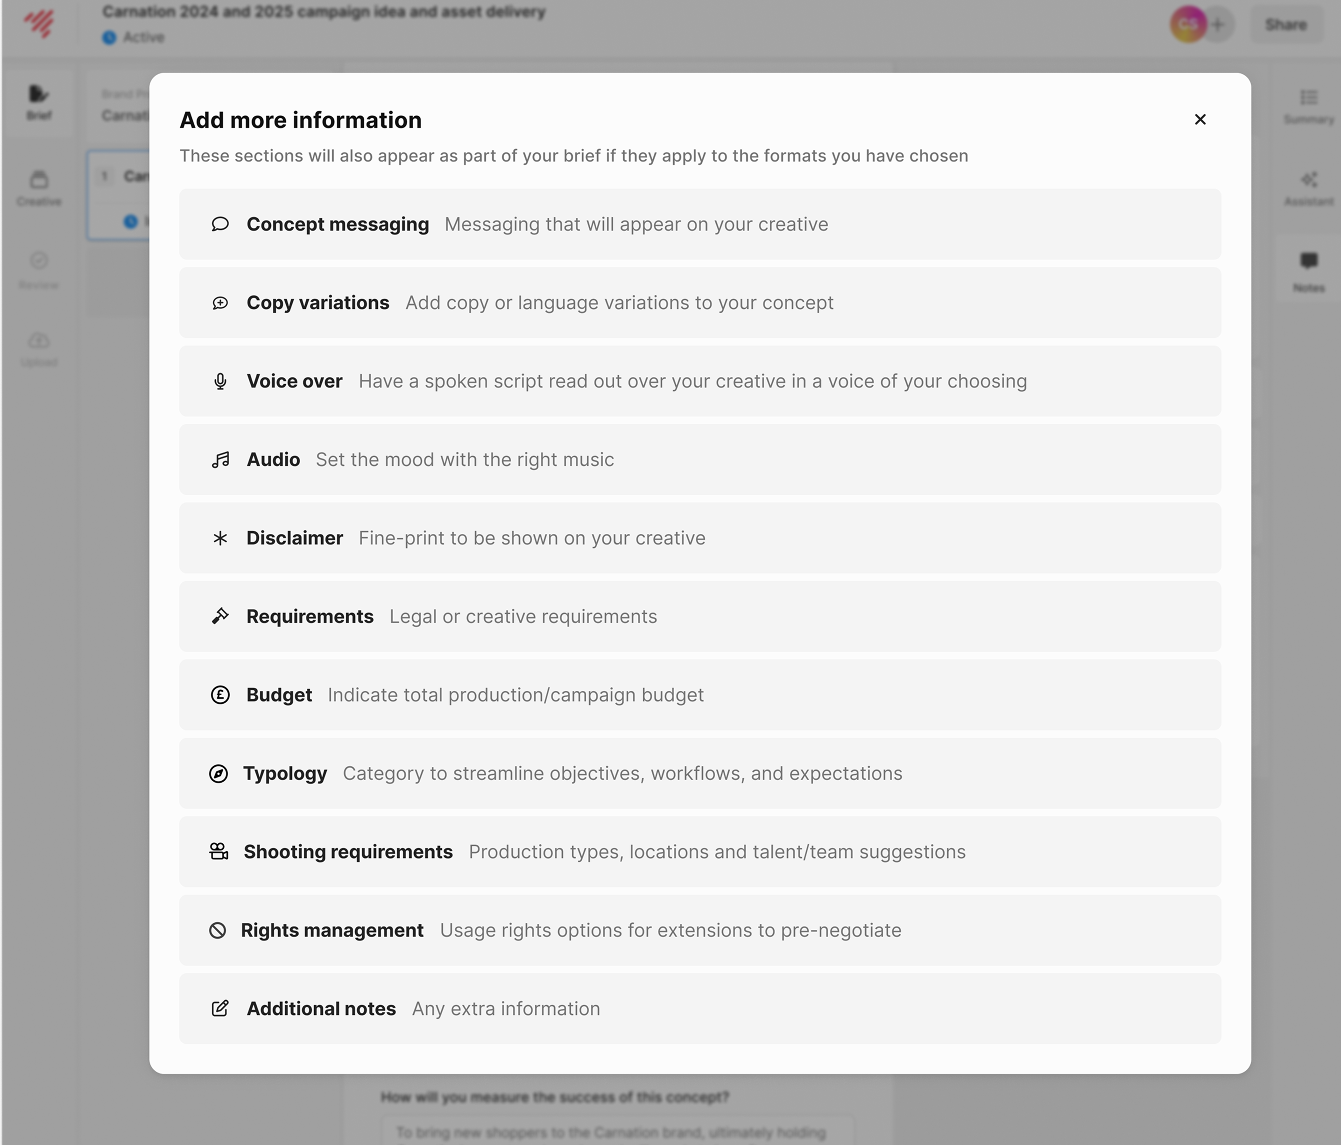The width and height of the screenshot is (1341, 1145).
Task: Add the Concept messaging section
Action: [699, 225]
